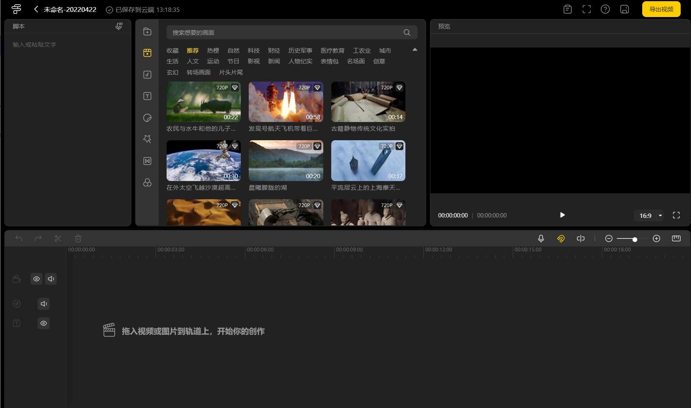This screenshot has width=691, height=408.
Task: Open the 16:9 aspect ratio dropdown
Action: [649, 215]
